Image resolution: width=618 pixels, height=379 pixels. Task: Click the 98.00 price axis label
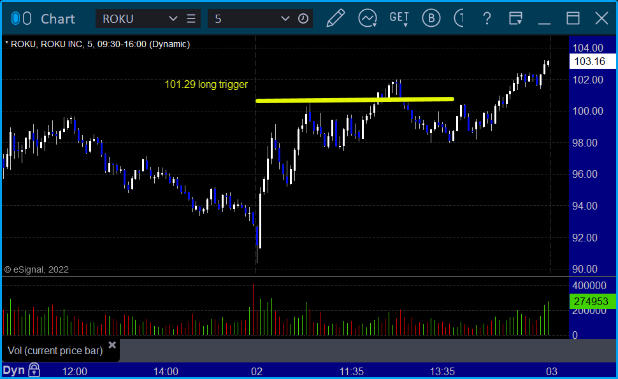pos(585,143)
